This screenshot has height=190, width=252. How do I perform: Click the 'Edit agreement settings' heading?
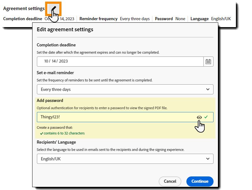click(65, 30)
